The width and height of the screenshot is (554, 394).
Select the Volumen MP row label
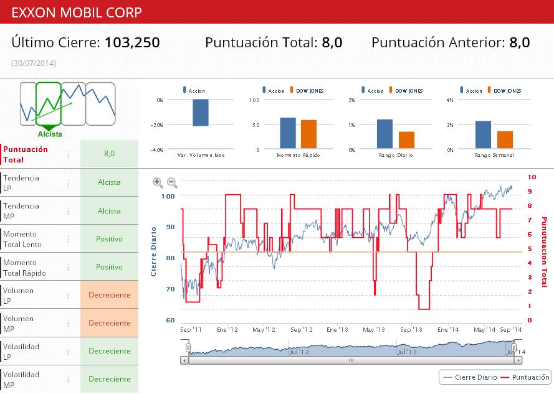click(18, 324)
